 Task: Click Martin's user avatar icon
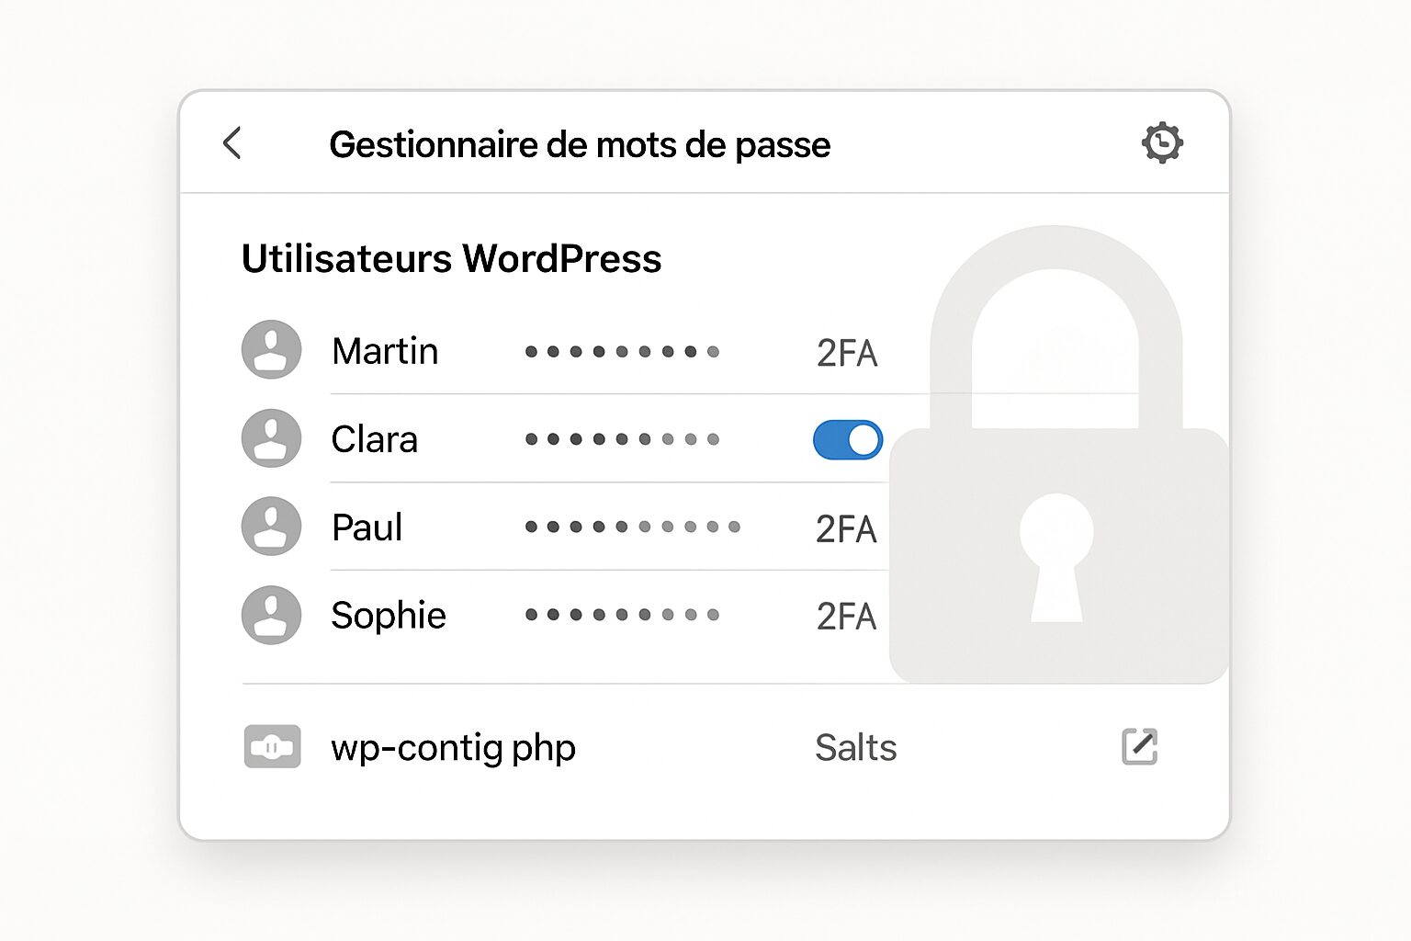tap(271, 350)
